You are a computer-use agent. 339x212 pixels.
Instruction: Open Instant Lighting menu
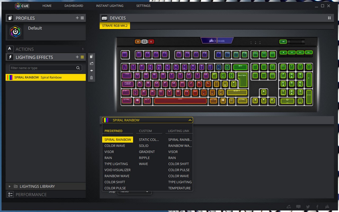click(x=110, y=6)
